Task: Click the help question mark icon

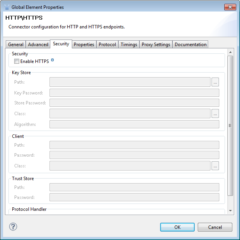Action: [13, 227]
